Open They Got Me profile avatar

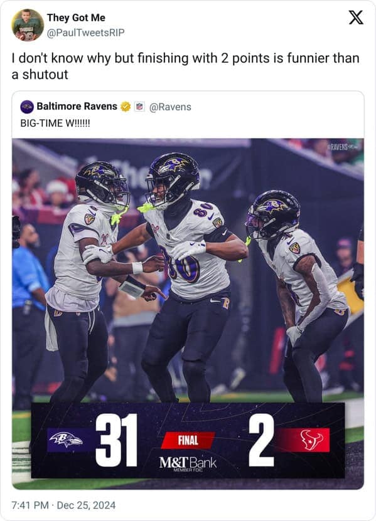(x=28, y=25)
